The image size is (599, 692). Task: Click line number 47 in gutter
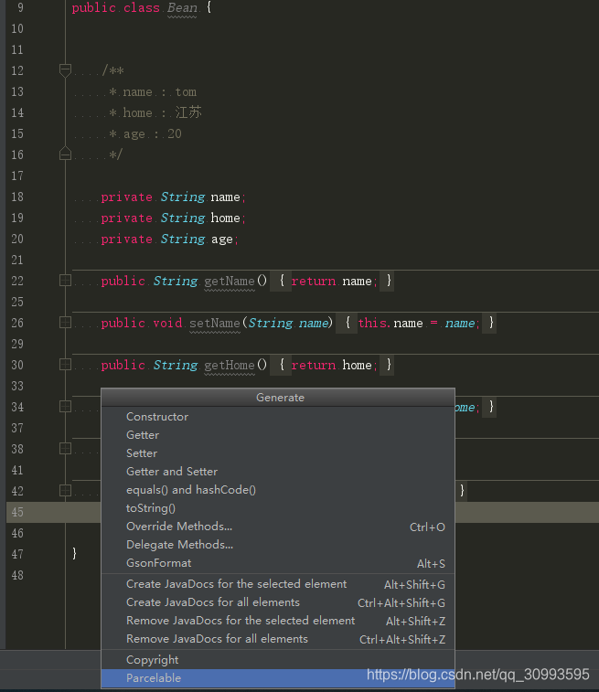point(17,554)
